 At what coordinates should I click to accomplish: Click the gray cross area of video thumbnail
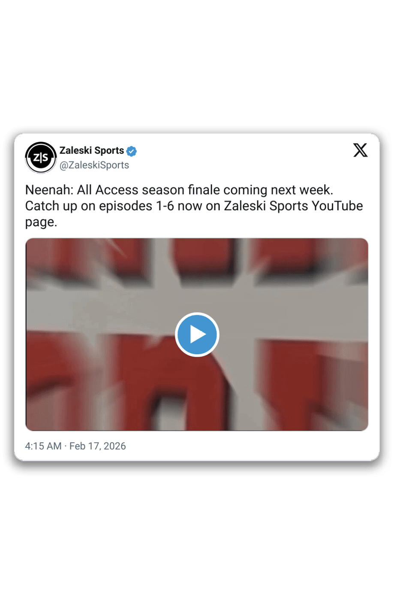197,301
